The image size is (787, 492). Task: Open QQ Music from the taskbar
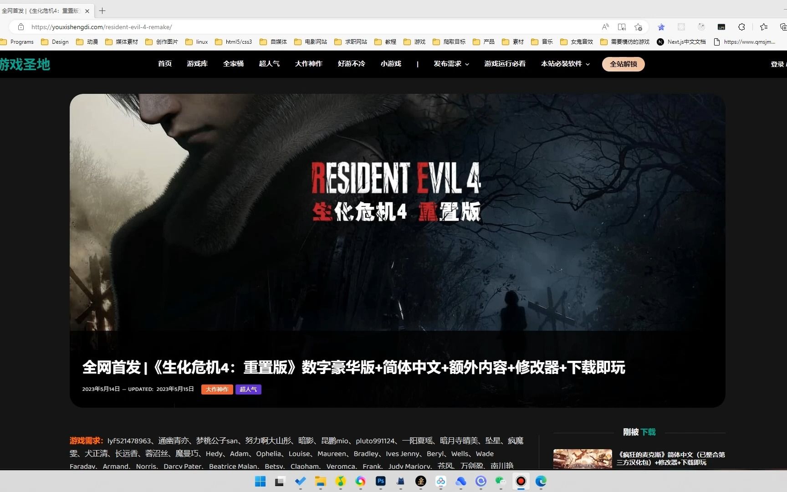click(x=341, y=482)
